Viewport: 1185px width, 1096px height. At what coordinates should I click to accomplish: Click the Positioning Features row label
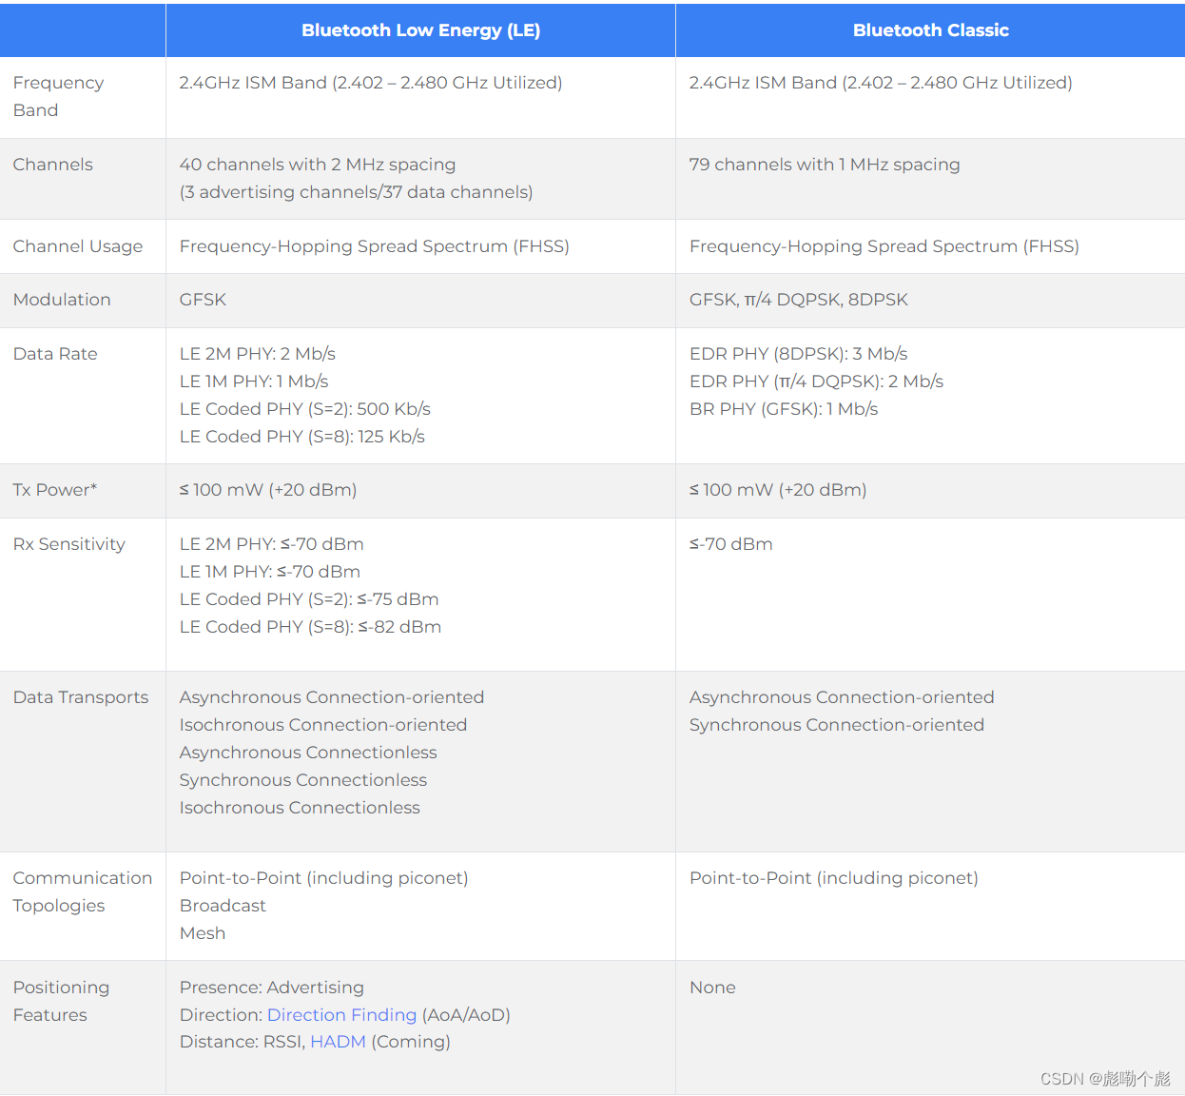(x=61, y=1001)
